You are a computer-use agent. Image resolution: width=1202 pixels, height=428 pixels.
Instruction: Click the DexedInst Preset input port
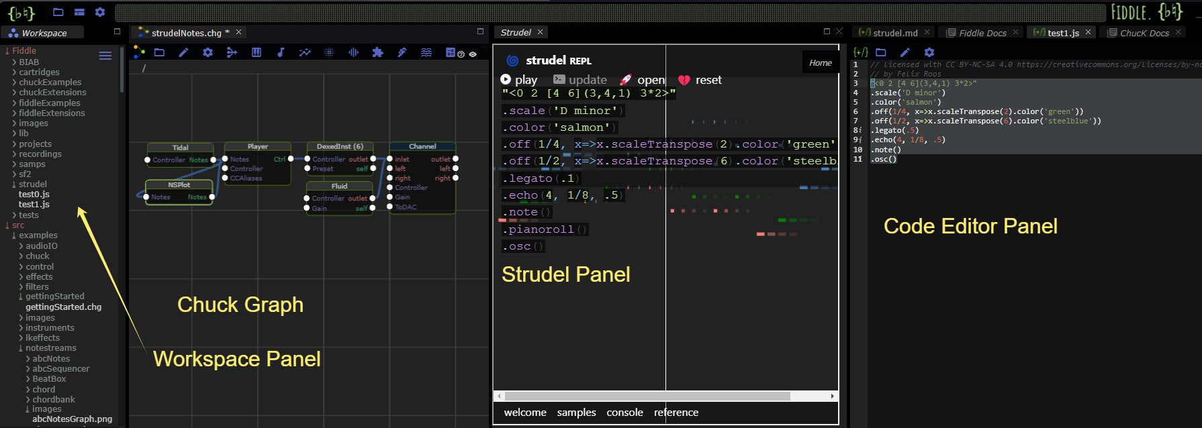[308, 168]
